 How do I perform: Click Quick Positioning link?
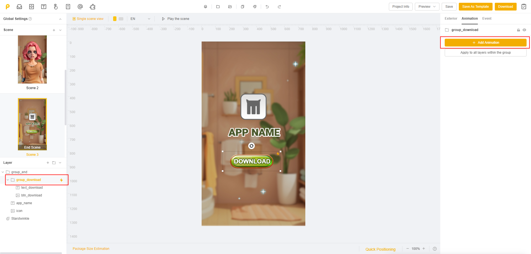click(x=381, y=249)
